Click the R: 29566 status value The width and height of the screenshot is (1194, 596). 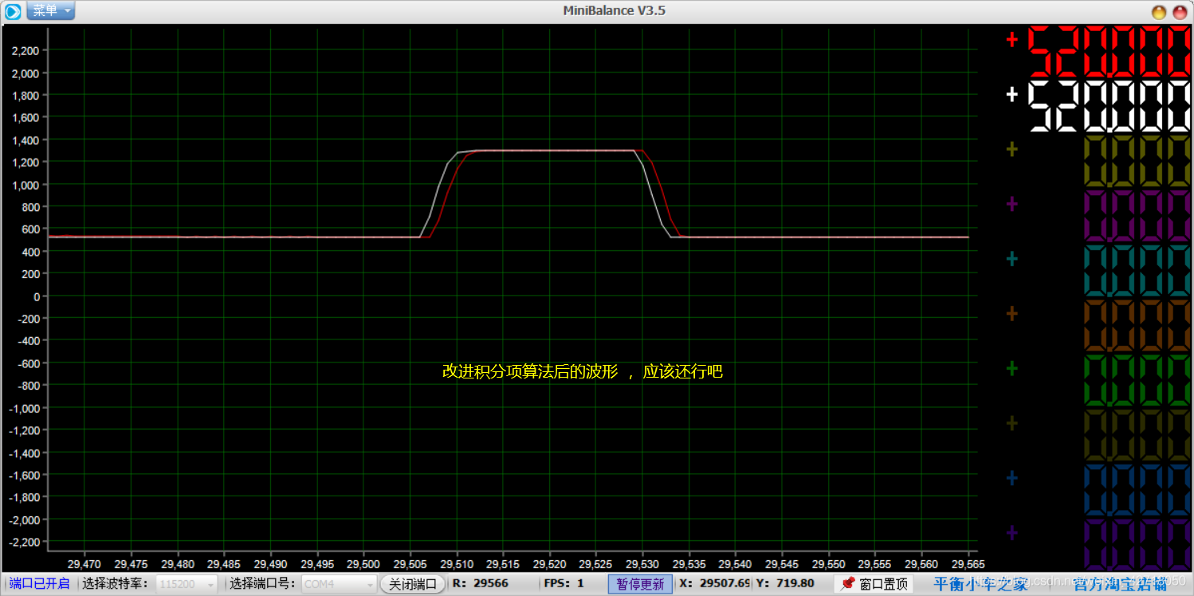point(480,584)
